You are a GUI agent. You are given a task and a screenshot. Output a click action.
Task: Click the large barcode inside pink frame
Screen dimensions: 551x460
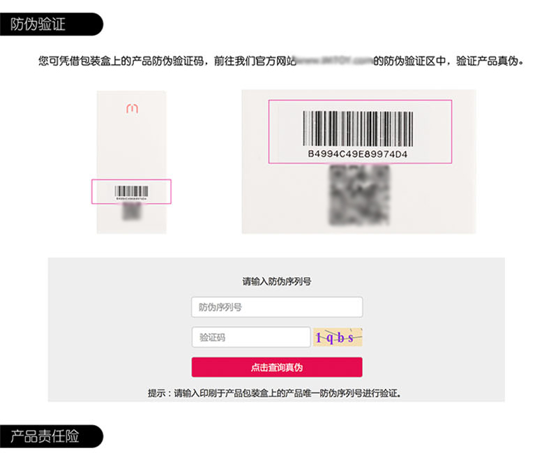click(x=358, y=128)
